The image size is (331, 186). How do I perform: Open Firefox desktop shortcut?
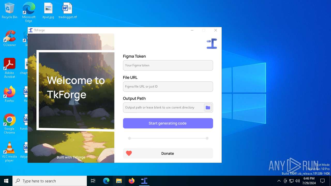10,94
